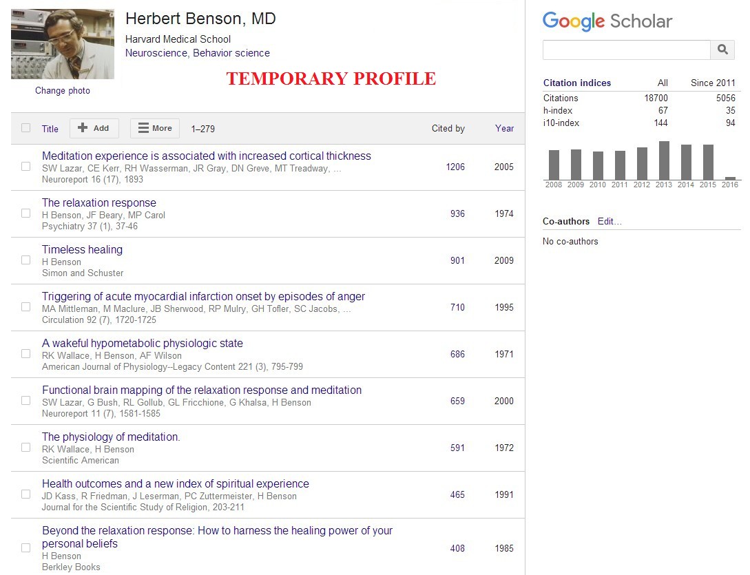The width and height of the screenshot is (750, 575).
Task: Open Triggering of acute myocardial infarction article
Action: [x=203, y=297]
